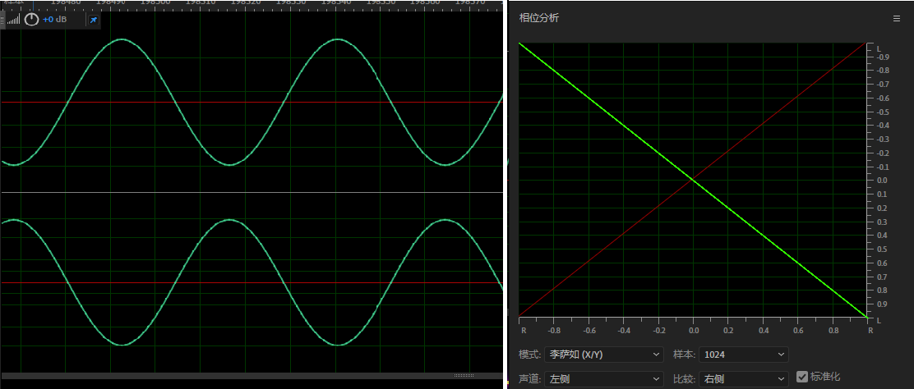Click the +0 dB gain value
Image resolution: width=914 pixels, height=389 pixels.
pyautogui.click(x=55, y=19)
